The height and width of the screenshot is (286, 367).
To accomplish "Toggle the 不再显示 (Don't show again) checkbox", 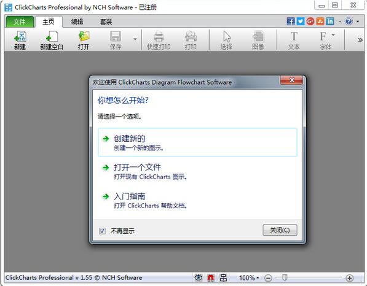I will coord(102,231).
